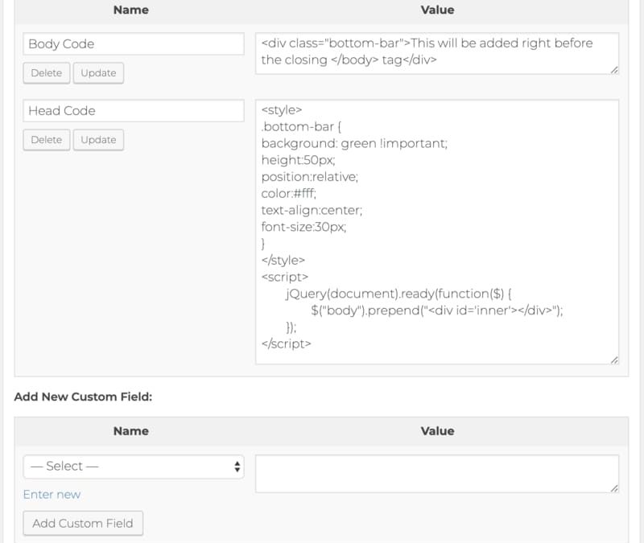
Task: Click the 'position:relative;' line
Action: pyautogui.click(x=310, y=177)
